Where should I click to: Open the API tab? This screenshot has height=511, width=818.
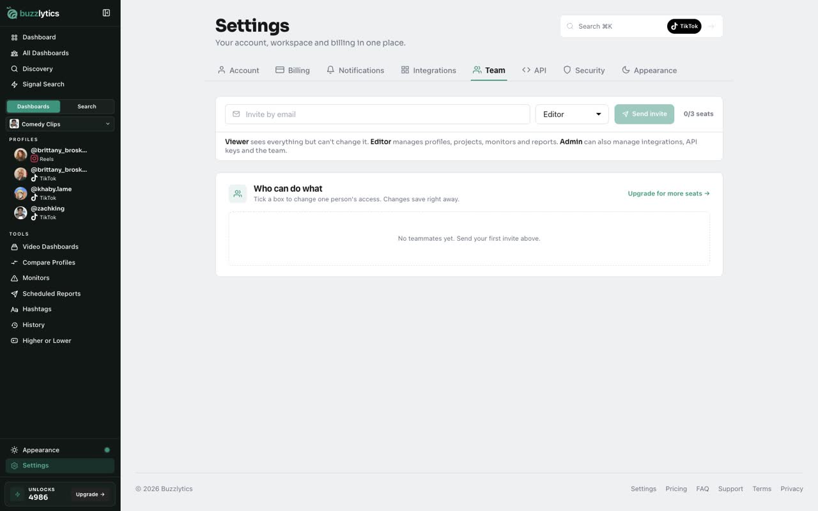(534, 70)
